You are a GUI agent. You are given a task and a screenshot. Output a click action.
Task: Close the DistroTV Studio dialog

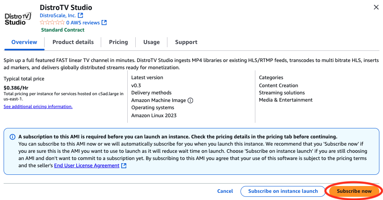tap(376, 7)
